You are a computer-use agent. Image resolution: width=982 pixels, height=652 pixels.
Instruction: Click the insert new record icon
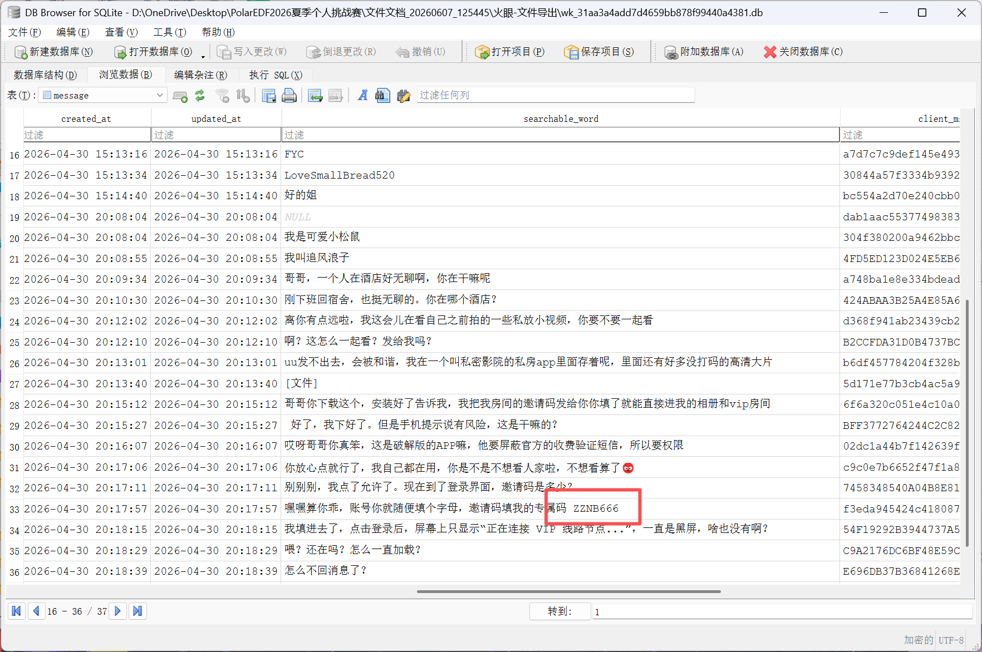(180, 96)
